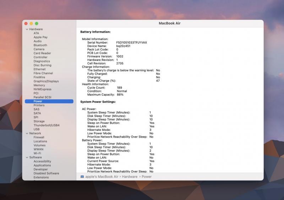The image size is (284, 200).
Task: Open the Camera hardware entry
Action: (39, 49)
